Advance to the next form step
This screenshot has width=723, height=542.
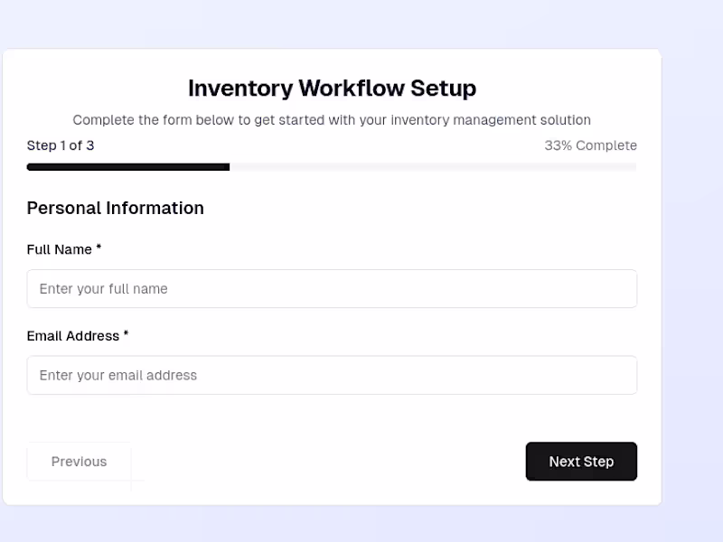coord(581,462)
